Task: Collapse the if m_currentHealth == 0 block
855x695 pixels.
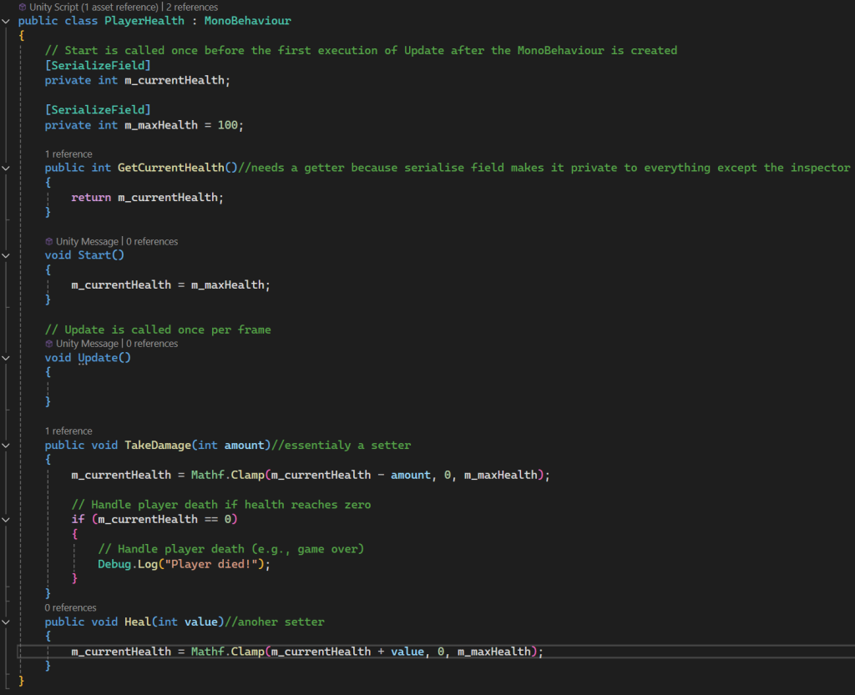Action: (x=6, y=520)
